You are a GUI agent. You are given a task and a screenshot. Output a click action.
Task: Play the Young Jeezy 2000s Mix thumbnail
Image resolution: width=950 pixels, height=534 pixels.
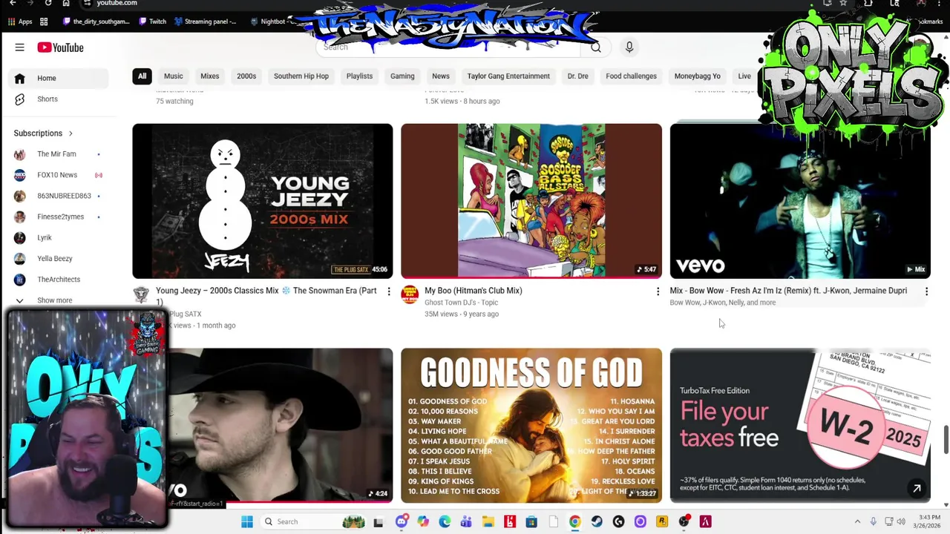pyautogui.click(x=263, y=201)
